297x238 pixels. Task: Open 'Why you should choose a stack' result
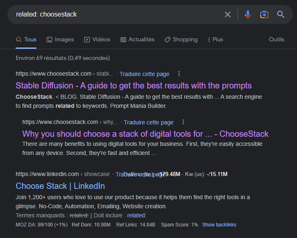[145, 134]
